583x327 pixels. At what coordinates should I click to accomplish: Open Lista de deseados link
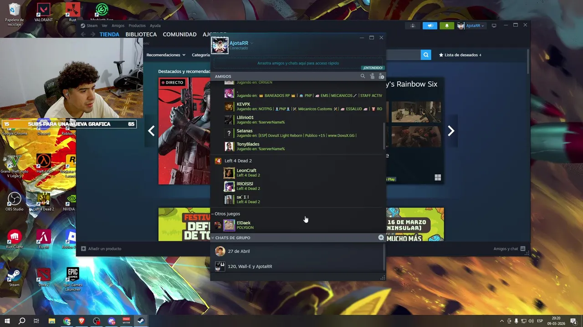point(460,55)
